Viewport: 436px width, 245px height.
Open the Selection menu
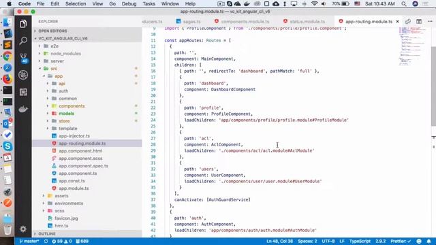coord(76,4)
